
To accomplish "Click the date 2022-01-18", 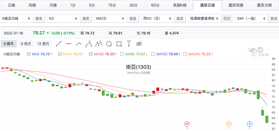I will click(13, 33).
